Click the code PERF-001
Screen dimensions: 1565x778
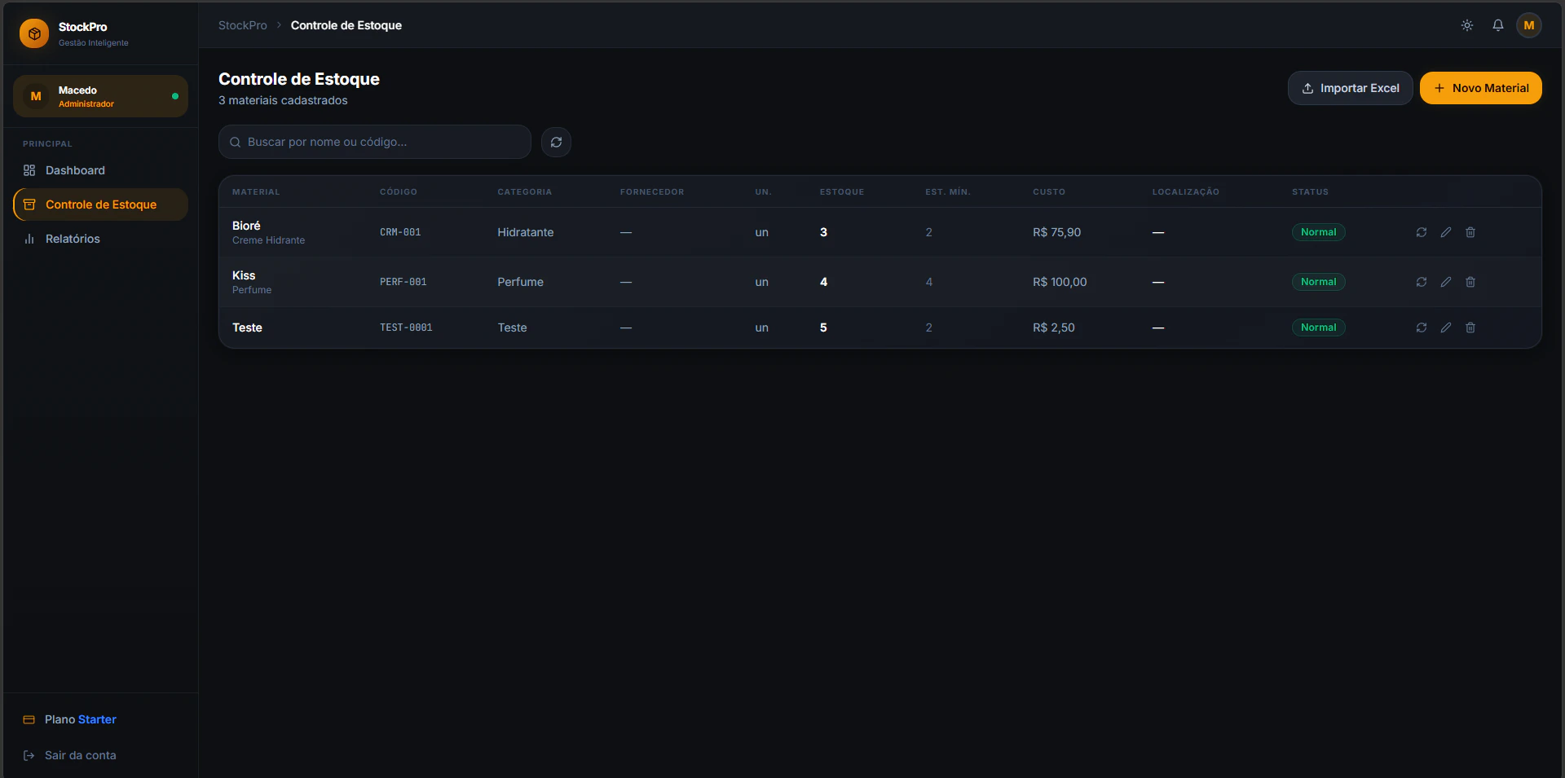(403, 282)
